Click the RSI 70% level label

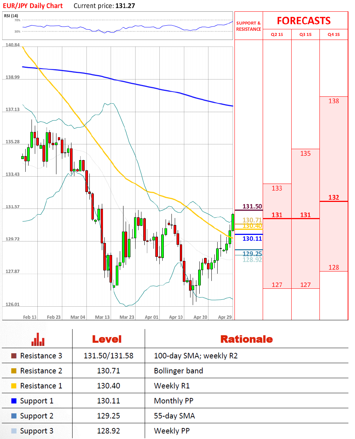pyautogui.click(x=17, y=20)
